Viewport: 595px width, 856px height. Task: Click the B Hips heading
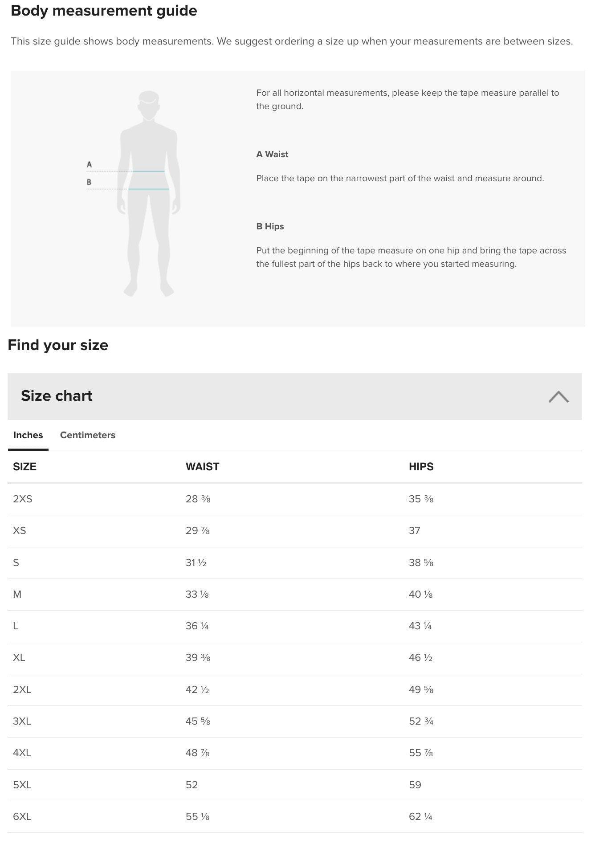point(270,226)
